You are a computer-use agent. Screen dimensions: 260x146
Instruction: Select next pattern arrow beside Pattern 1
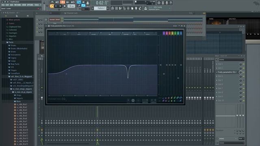[x=108, y=8]
